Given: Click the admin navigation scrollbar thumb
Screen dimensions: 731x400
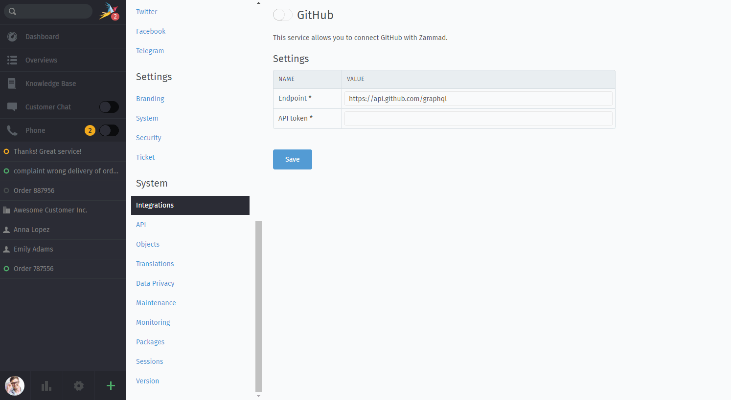Looking at the screenshot, I should [259, 306].
